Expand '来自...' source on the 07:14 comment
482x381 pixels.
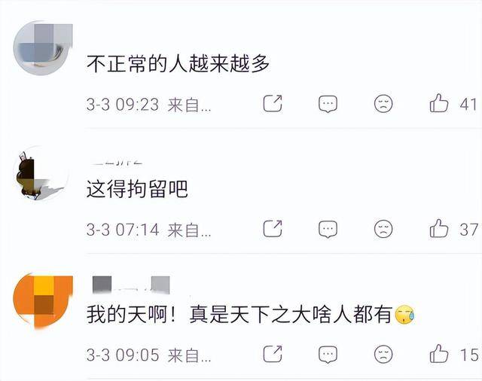click(189, 230)
